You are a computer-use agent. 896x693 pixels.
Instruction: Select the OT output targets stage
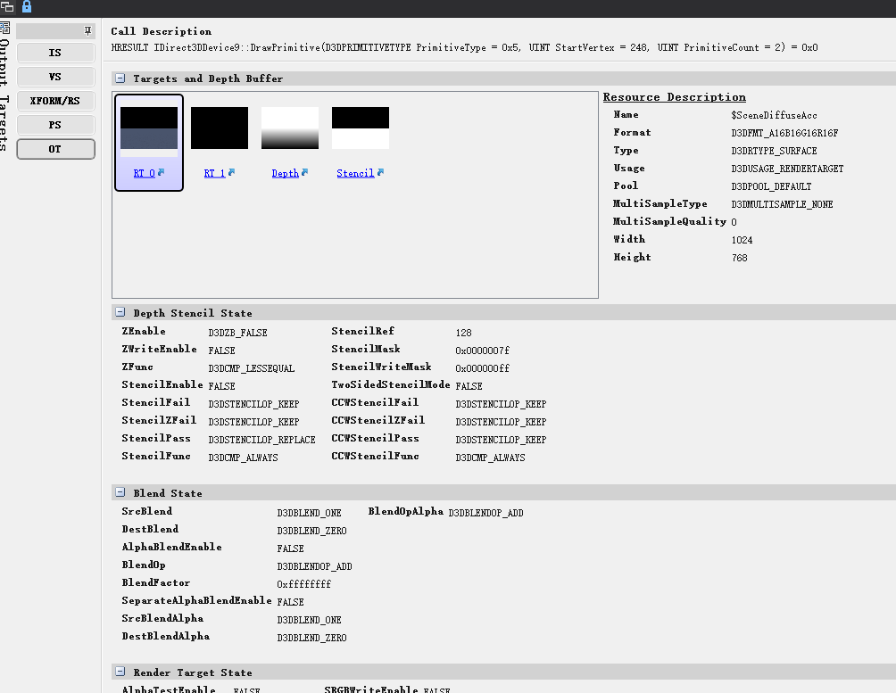tap(55, 149)
